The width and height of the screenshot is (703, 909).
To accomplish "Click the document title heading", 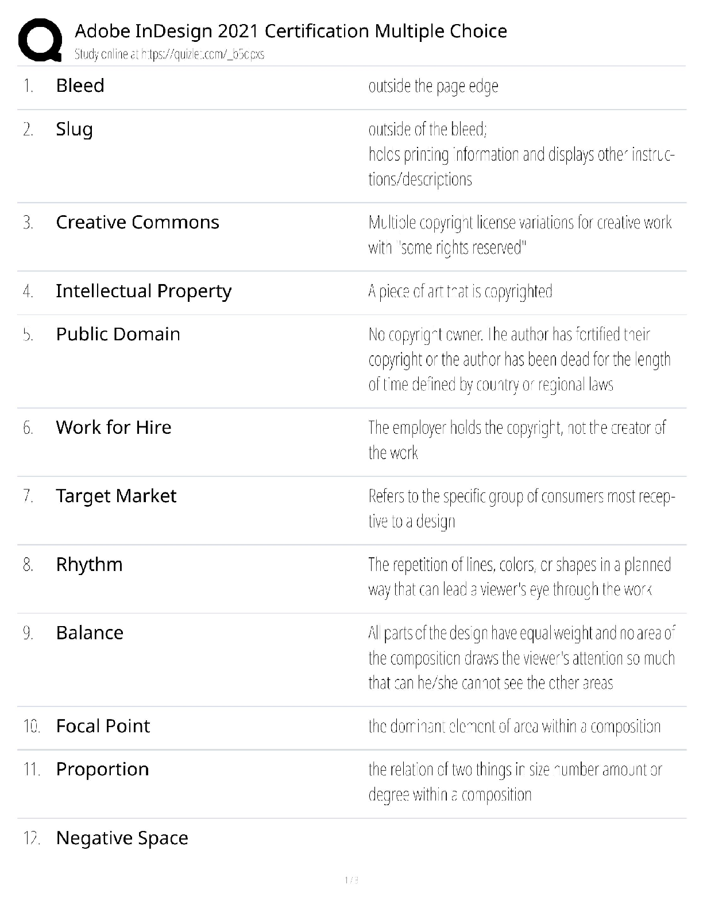I will [291, 31].
